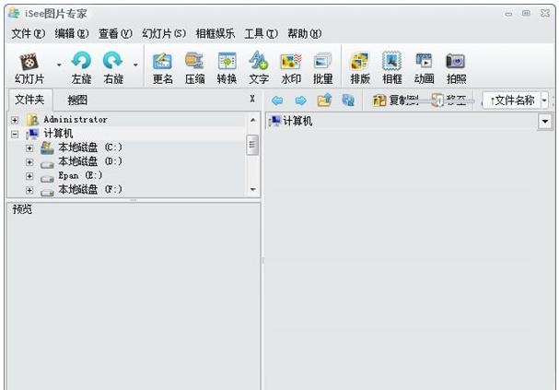
Task: Click the thumbnail size slider handle
Action: pos(439,101)
